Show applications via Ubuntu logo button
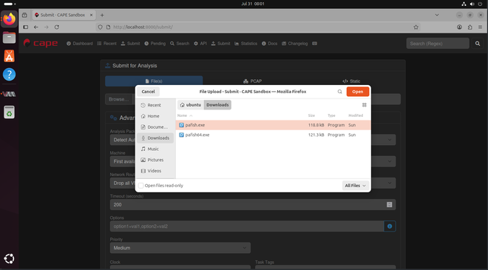 (x=9, y=258)
